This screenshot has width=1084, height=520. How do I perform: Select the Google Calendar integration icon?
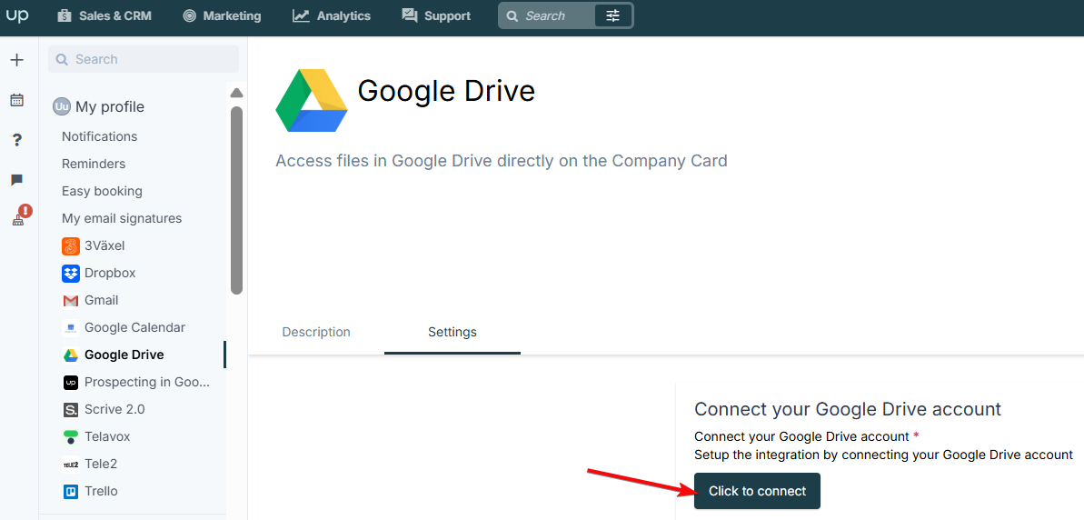pyautogui.click(x=71, y=328)
